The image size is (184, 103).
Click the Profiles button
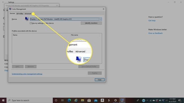[x=95, y=73]
